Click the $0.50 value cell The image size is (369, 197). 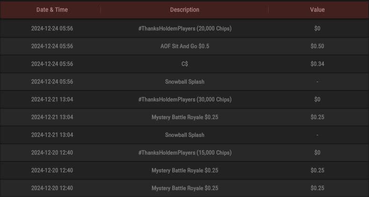pyautogui.click(x=317, y=46)
